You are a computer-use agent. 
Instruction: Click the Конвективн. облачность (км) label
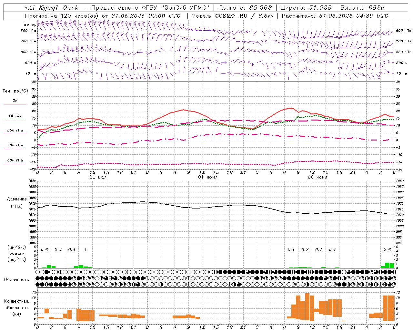(16, 307)
